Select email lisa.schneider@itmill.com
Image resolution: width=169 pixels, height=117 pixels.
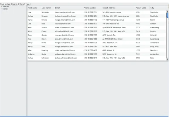(x=65, y=12)
